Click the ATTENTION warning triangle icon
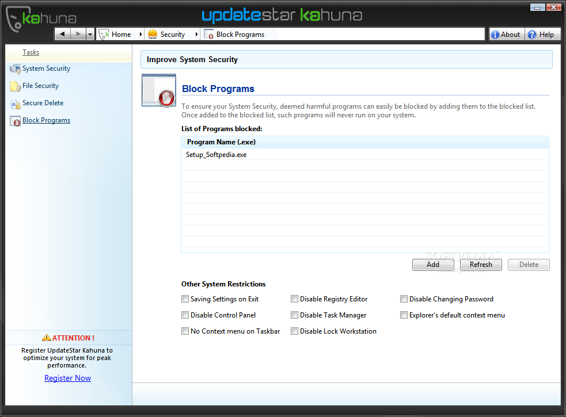Viewport: 566px width, 417px height. (x=47, y=338)
